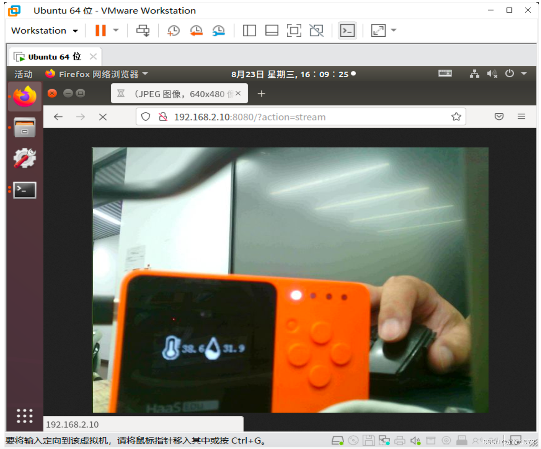
Task: Open VMware console view
Action: 348,30
